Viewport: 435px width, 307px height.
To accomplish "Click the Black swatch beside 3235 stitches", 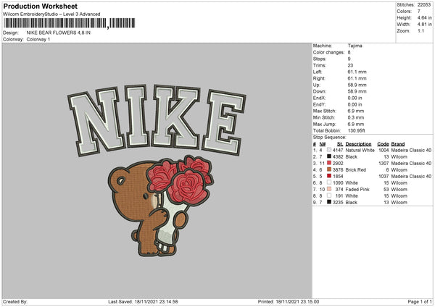I will 329,202.
